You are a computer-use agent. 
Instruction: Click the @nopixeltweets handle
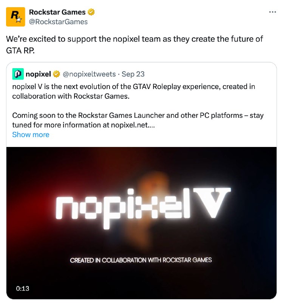(x=89, y=73)
